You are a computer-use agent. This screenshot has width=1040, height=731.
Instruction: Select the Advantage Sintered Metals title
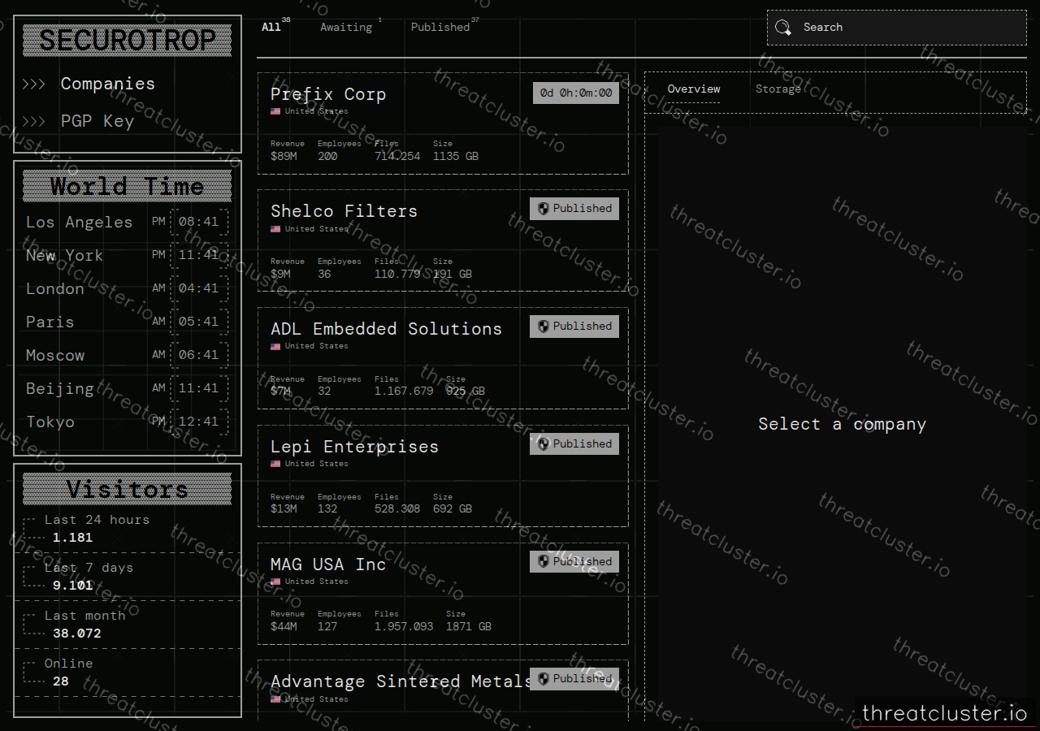point(401,681)
